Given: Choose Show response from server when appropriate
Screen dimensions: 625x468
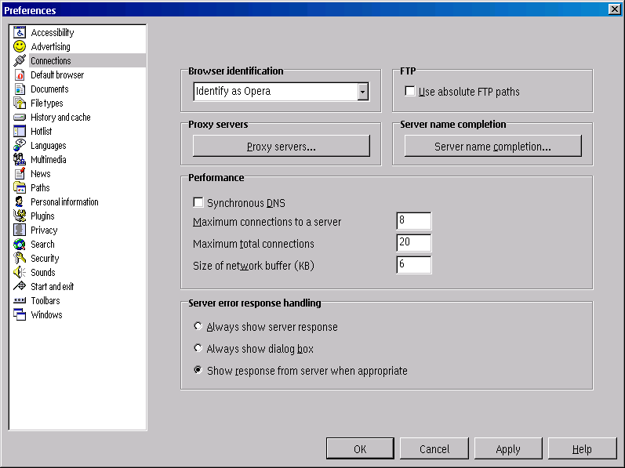Looking at the screenshot, I should click(x=198, y=370).
